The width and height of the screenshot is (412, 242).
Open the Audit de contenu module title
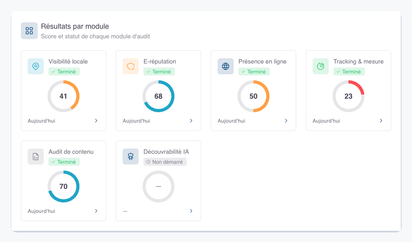[71, 152]
